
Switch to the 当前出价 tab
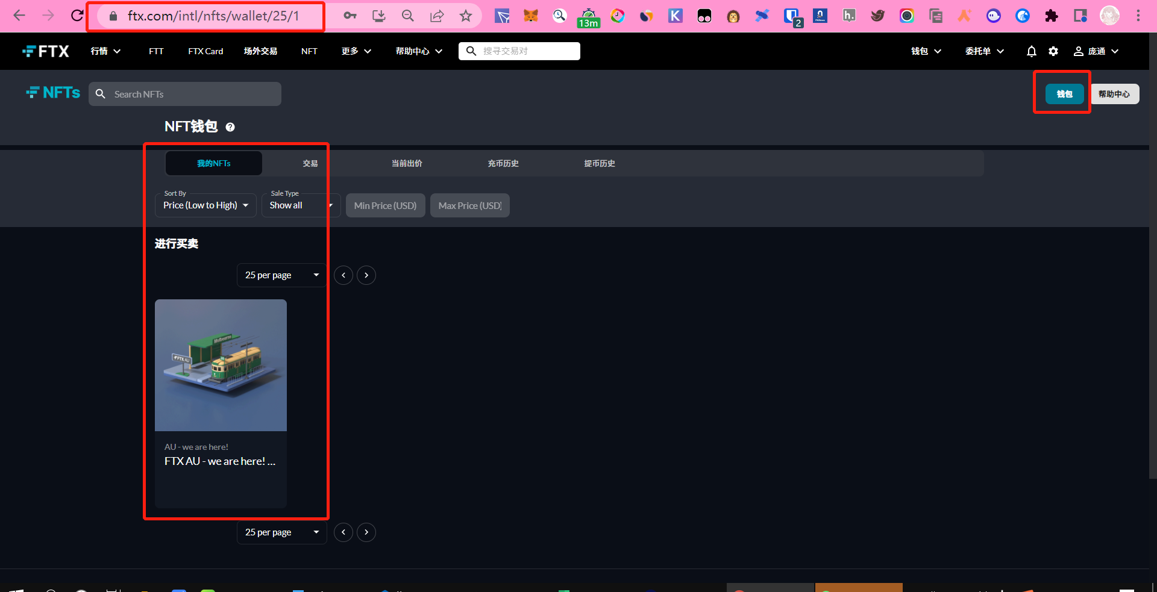pyautogui.click(x=407, y=163)
